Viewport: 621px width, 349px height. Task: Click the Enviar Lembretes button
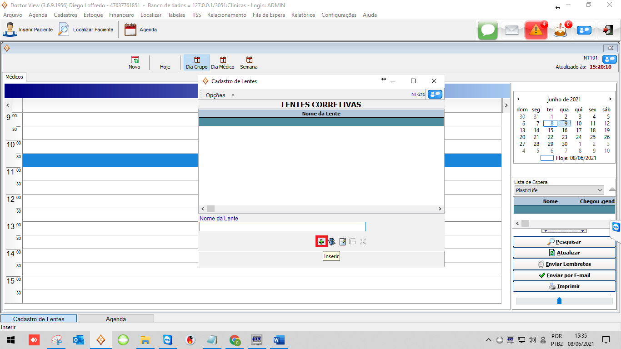[x=564, y=264]
